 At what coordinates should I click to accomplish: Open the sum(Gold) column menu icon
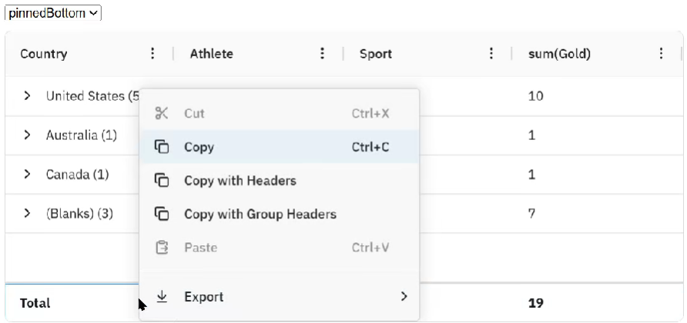click(x=661, y=54)
